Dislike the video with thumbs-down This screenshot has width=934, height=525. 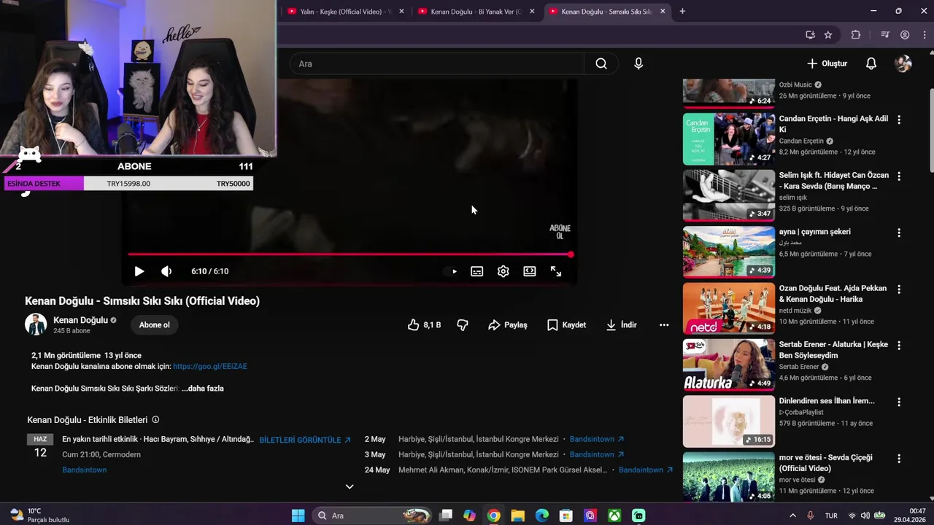(463, 324)
